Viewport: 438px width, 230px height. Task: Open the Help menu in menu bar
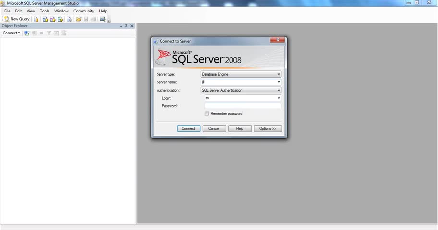click(x=103, y=11)
